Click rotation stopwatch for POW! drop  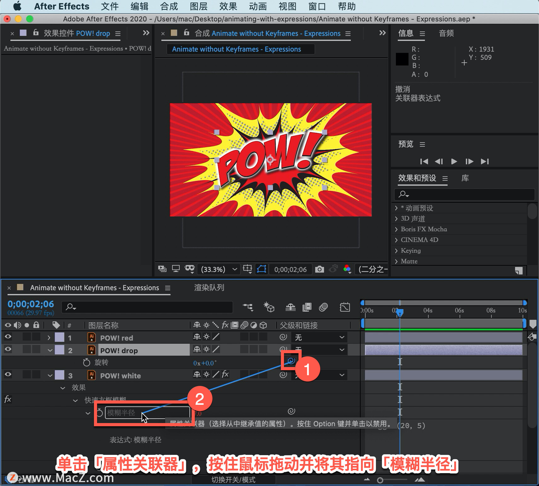tap(87, 362)
